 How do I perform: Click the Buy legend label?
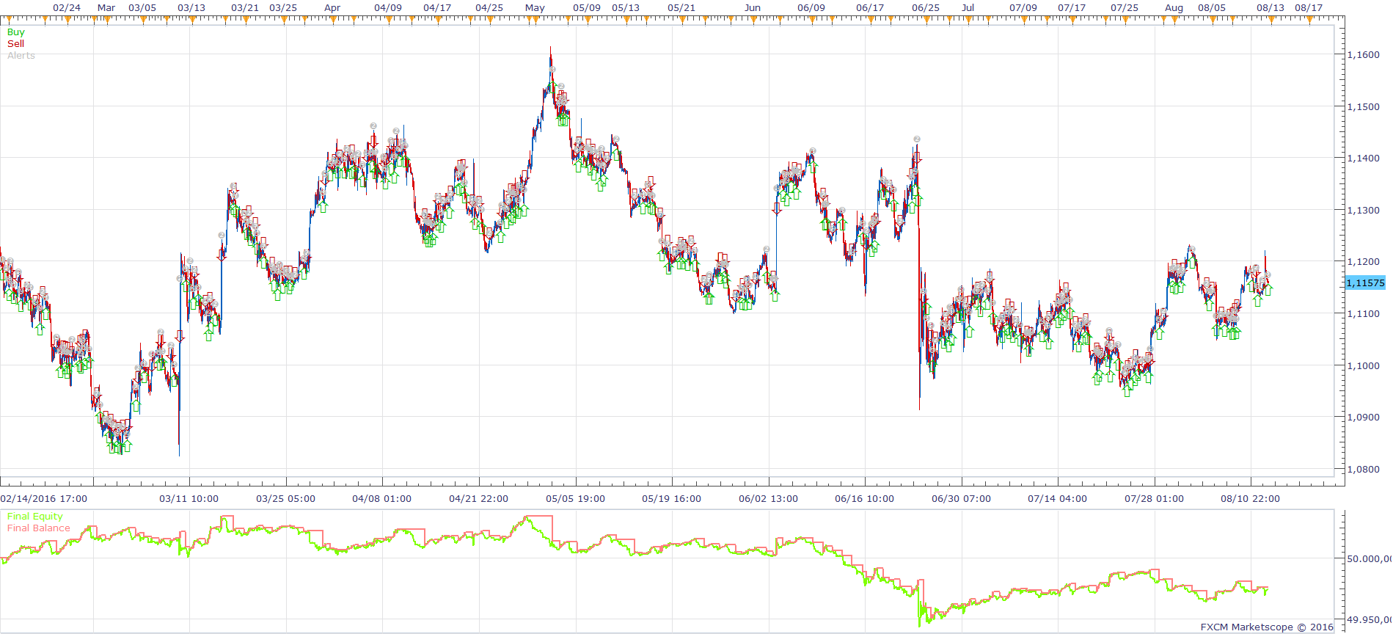pos(15,32)
